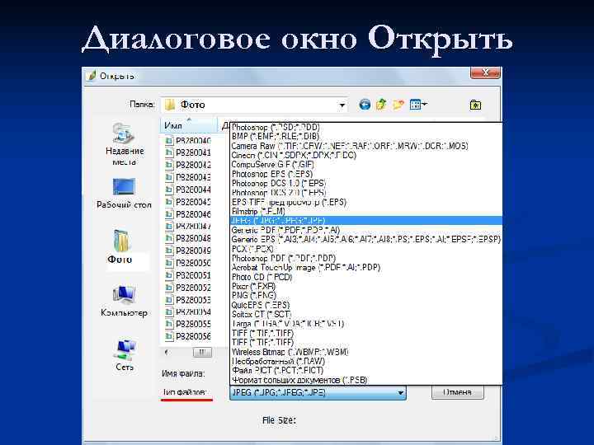
Task: Select file P8280052
Action: [188, 288]
